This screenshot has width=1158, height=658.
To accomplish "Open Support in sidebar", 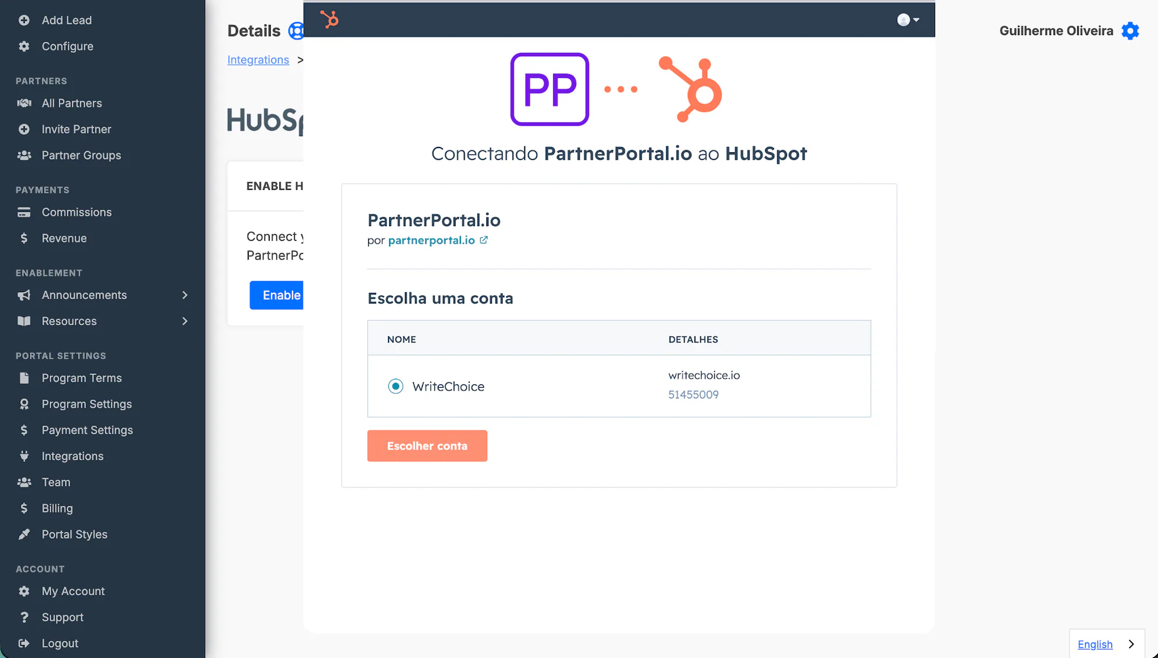I will 63,617.
